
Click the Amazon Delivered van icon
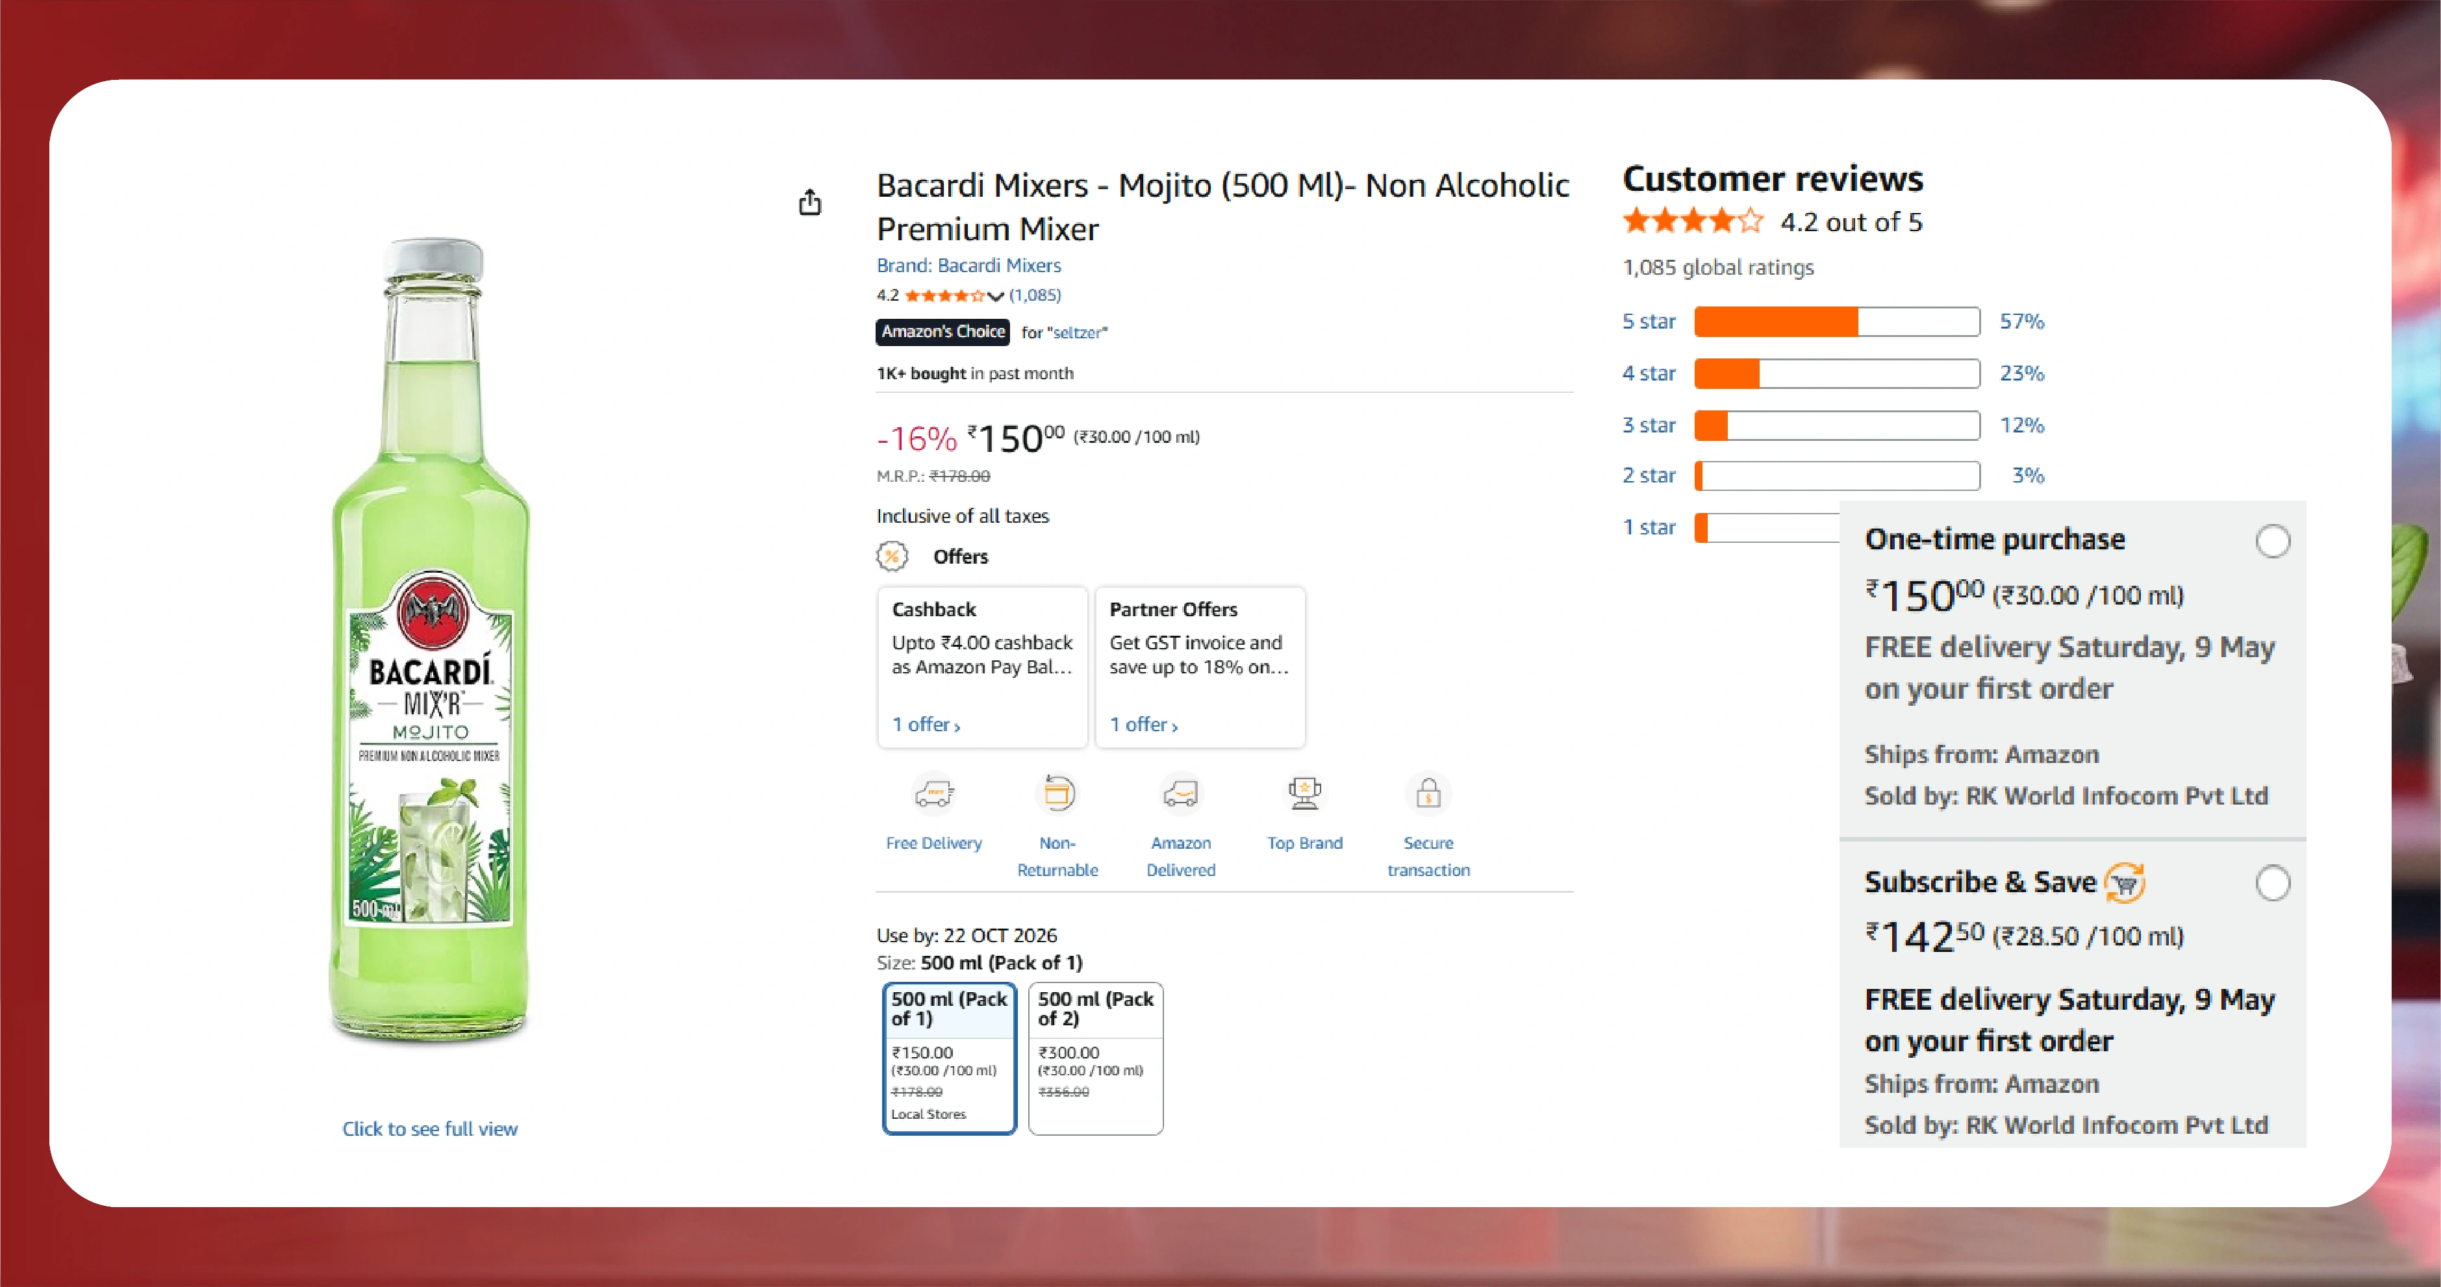[x=1181, y=793]
